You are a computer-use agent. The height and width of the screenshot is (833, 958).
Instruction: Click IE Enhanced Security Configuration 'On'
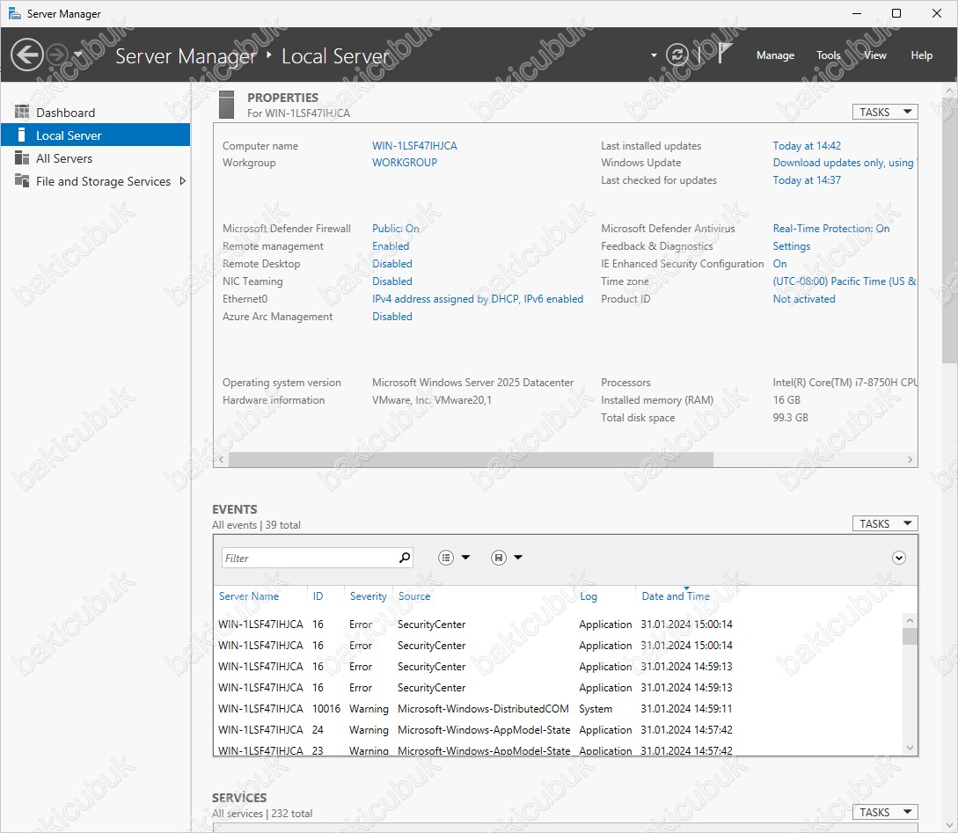click(779, 264)
